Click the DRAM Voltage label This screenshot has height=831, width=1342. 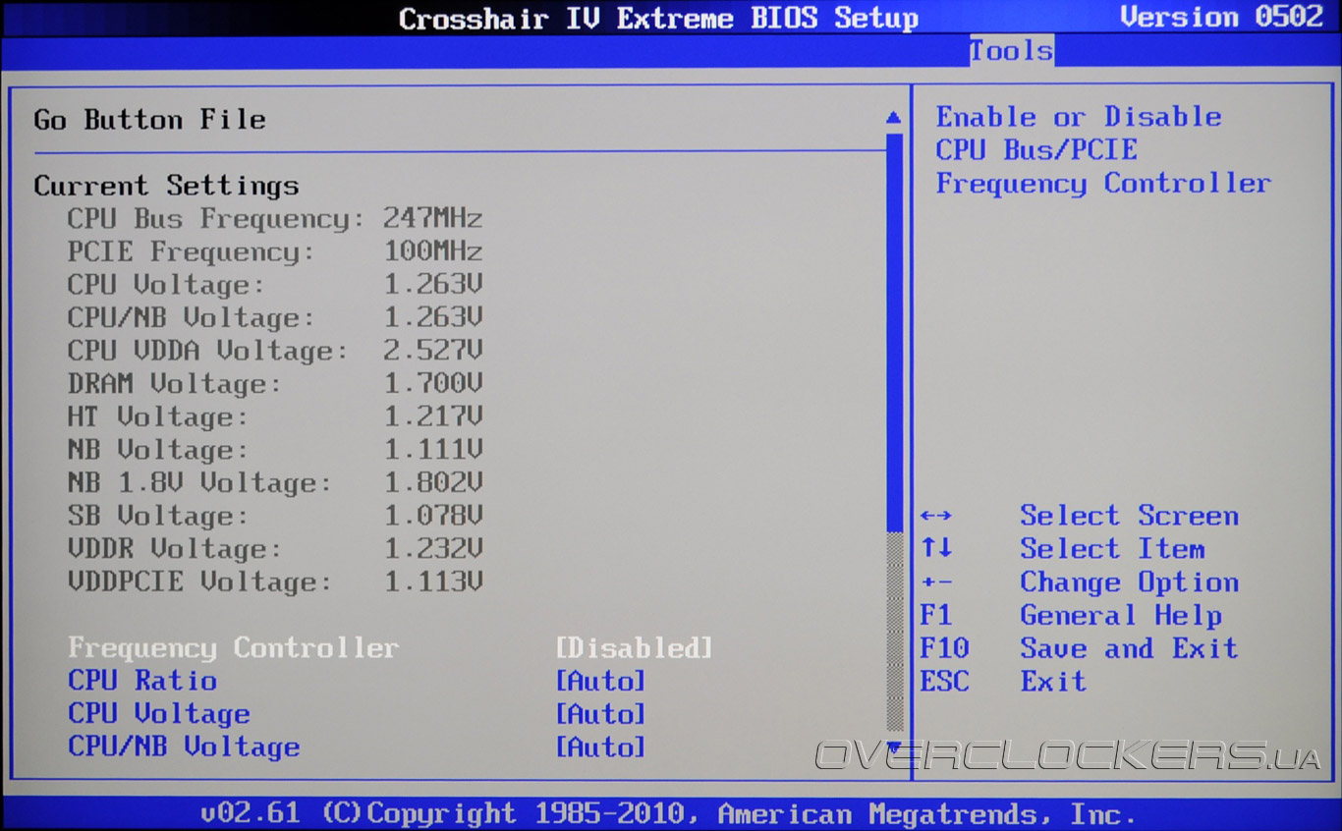pos(175,385)
